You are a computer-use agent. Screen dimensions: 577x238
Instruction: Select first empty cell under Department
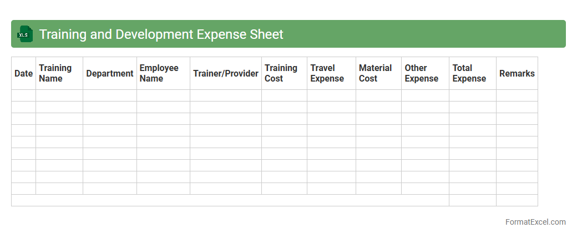pyautogui.click(x=109, y=95)
